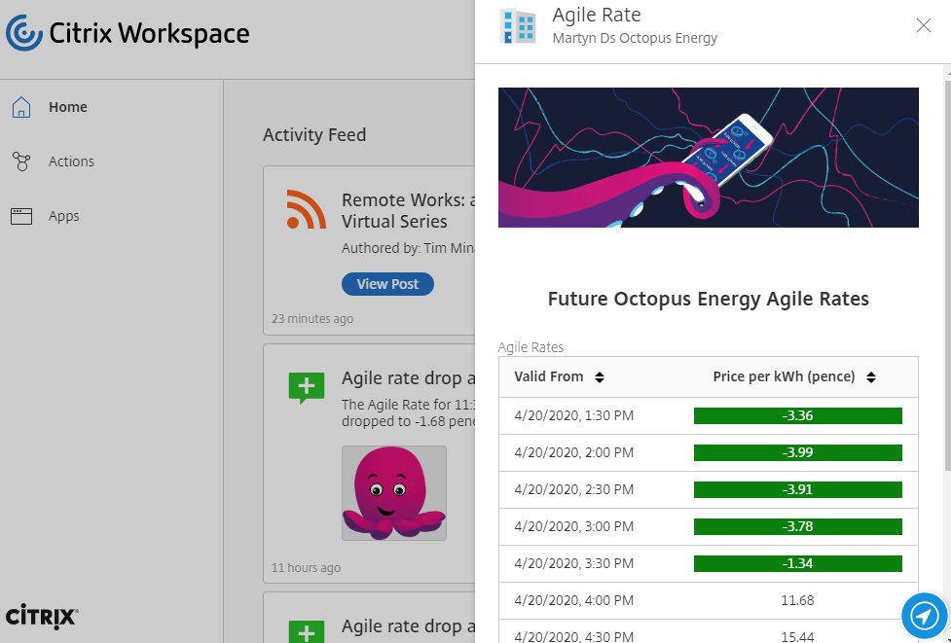Click the 11.68 price value
The height and width of the screenshot is (643, 951).
[797, 600]
